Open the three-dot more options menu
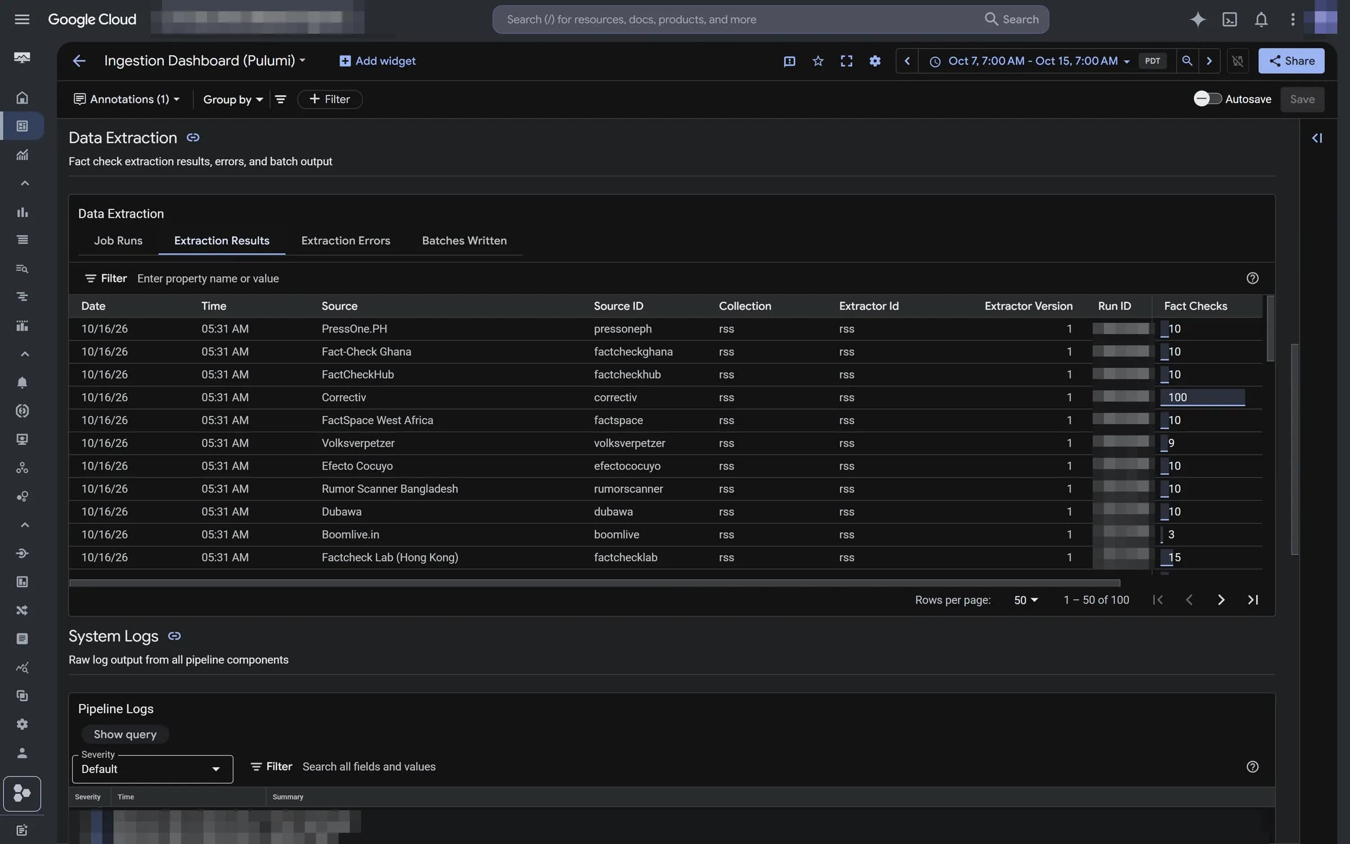 (1293, 20)
